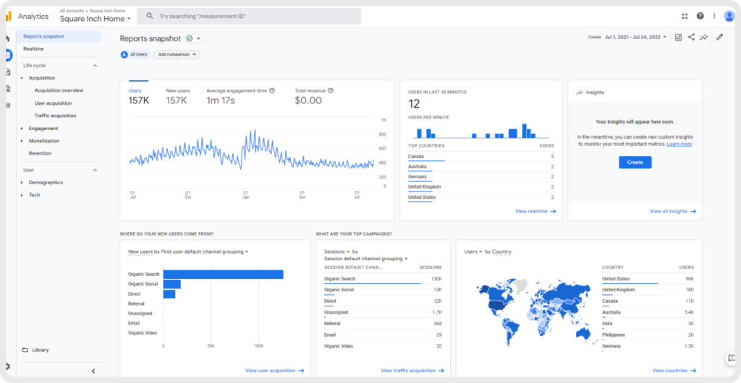The image size is (741, 383).
Task: Click help icon beside Average engagement time
Action: click(x=272, y=90)
